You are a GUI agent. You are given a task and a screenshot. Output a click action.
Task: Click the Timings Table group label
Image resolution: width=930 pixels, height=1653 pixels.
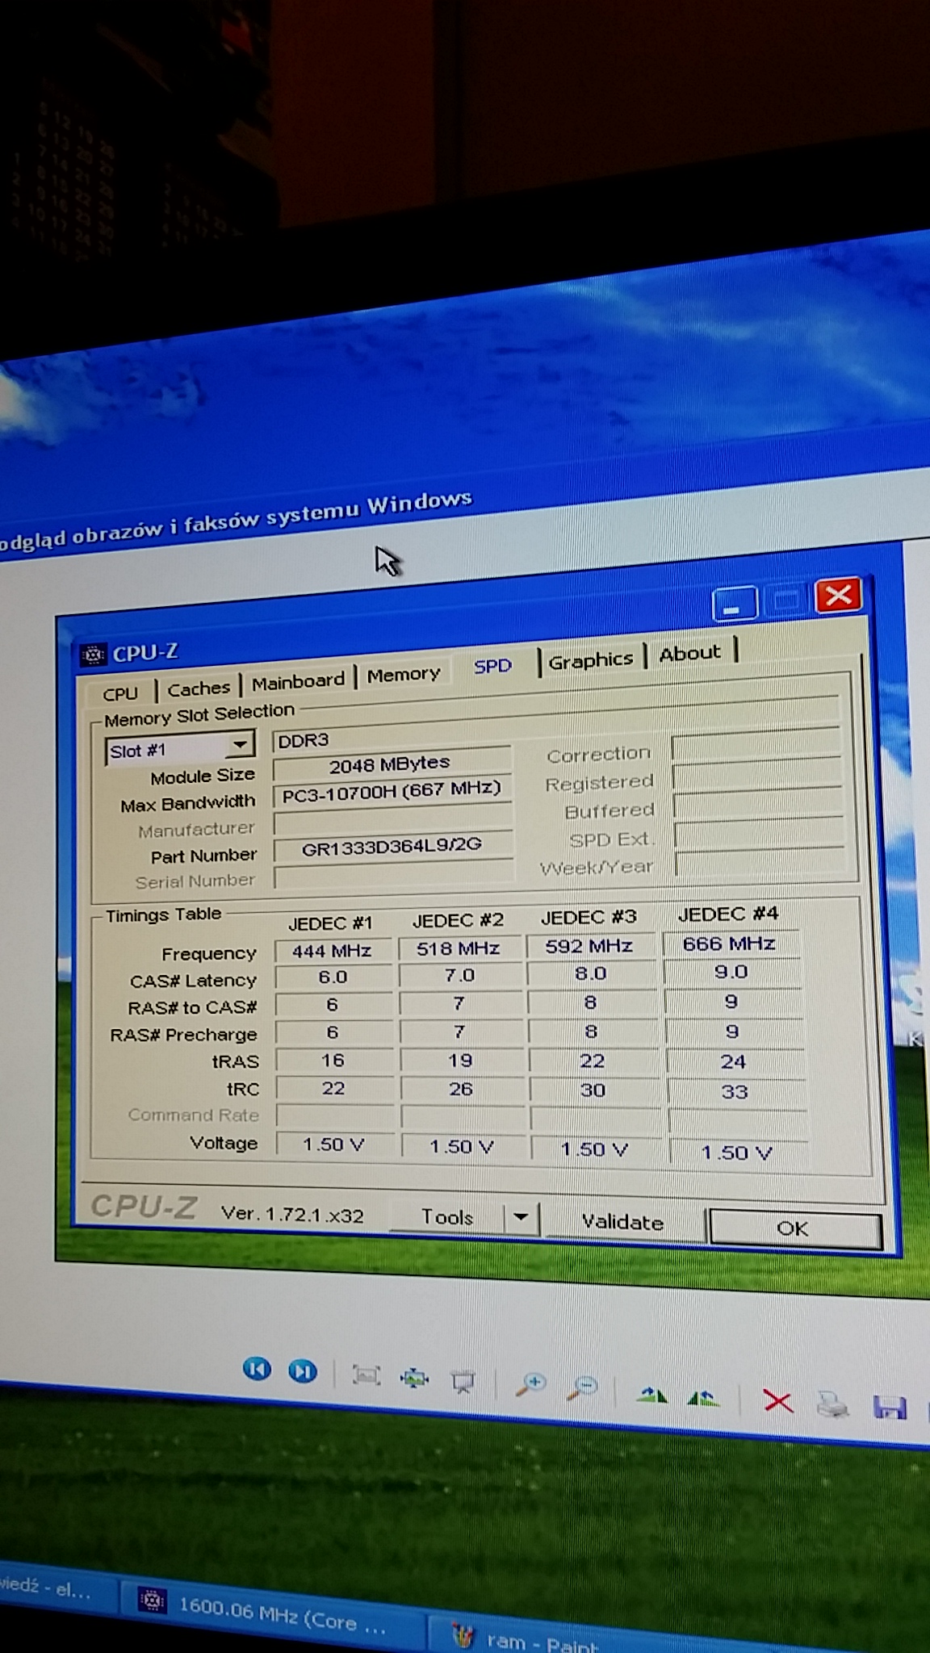tap(163, 914)
